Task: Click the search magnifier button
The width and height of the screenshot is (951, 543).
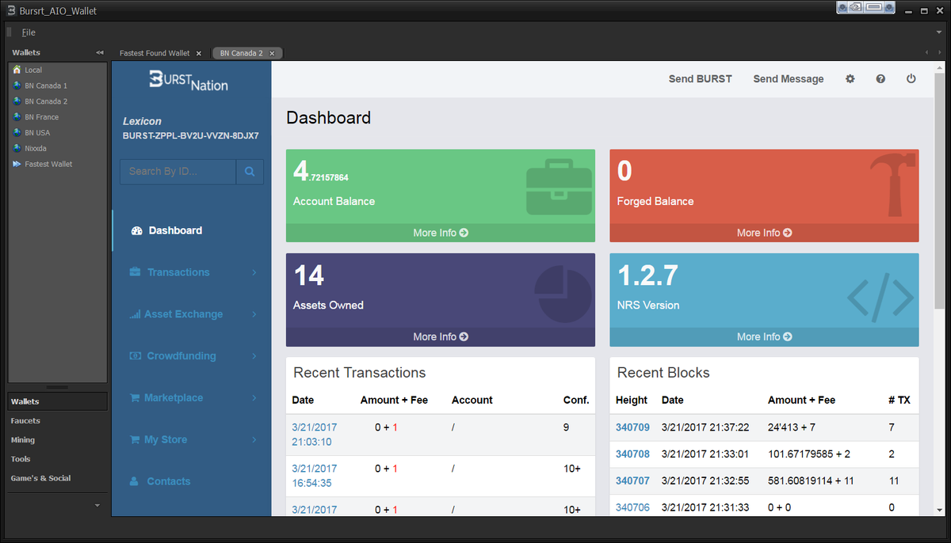Action: (250, 171)
